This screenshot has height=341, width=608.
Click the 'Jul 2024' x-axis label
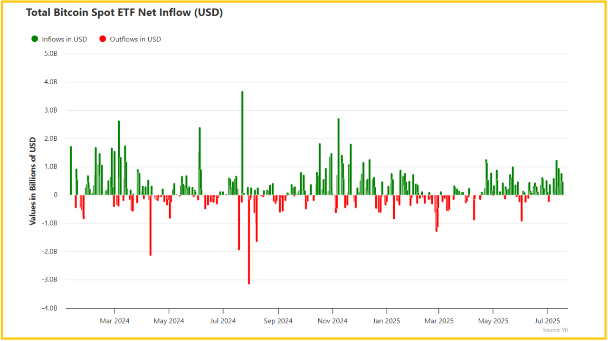point(222,321)
